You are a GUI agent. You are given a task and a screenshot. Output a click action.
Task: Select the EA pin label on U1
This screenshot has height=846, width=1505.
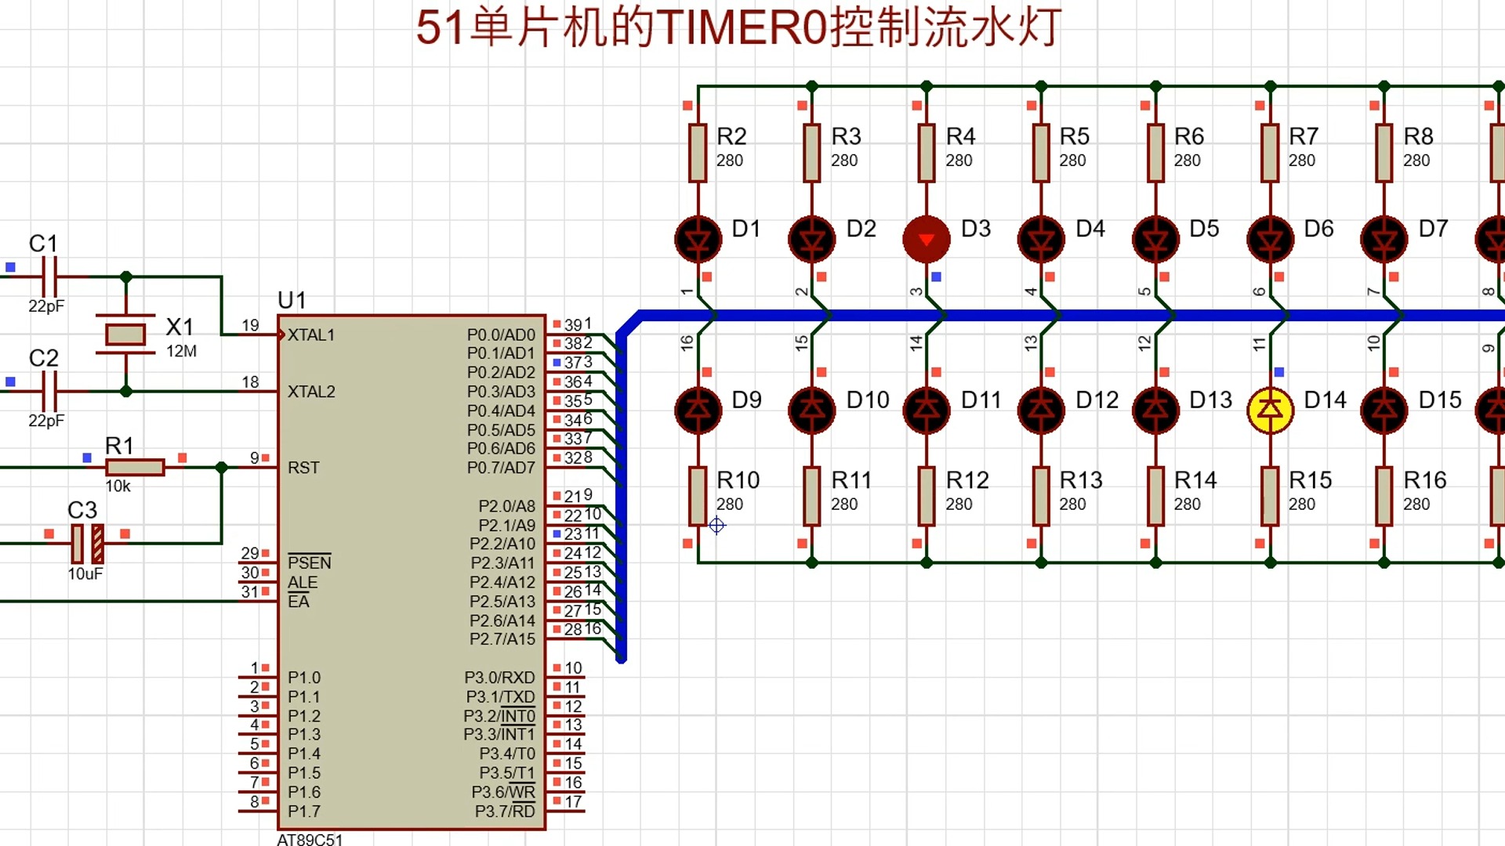(x=299, y=602)
